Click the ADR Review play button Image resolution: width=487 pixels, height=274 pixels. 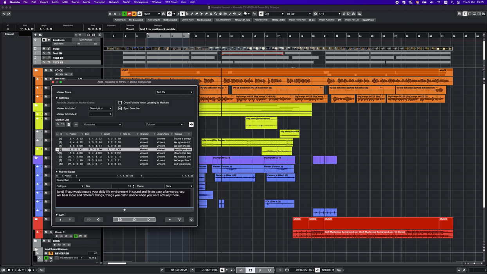(x=148, y=220)
